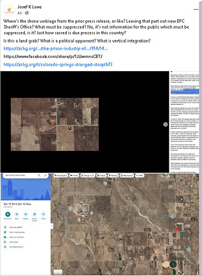This screenshot has width=202, height=276.
Task: Select the Things to do filter chip
Action: [x=88, y=176]
